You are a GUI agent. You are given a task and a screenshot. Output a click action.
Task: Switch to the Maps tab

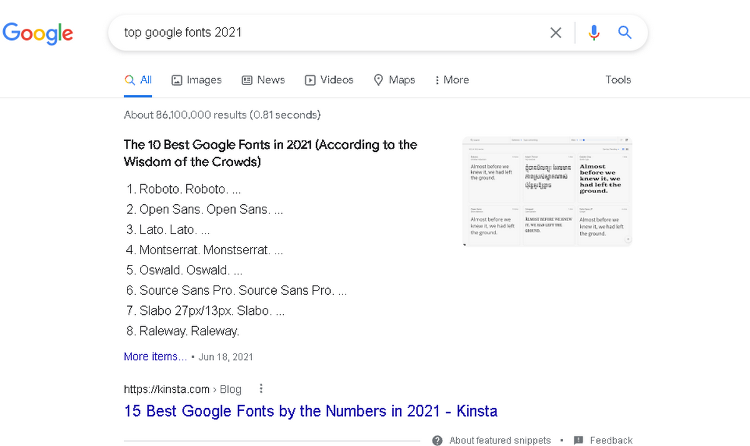point(394,80)
